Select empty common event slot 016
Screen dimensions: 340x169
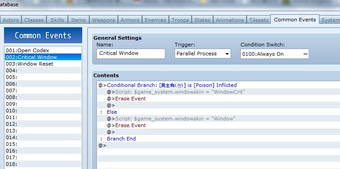[43, 151]
